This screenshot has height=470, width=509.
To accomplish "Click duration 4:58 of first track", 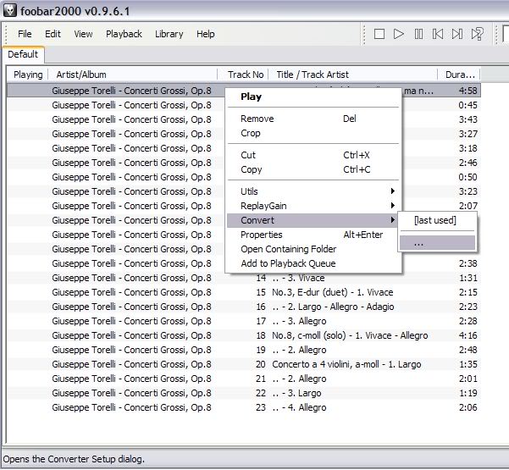I will click(468, 91).
